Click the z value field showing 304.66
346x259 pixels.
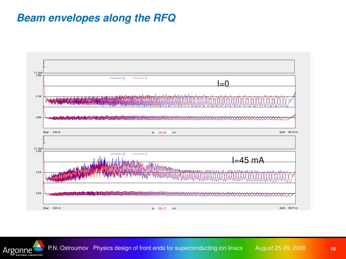[x=163, y=132]
